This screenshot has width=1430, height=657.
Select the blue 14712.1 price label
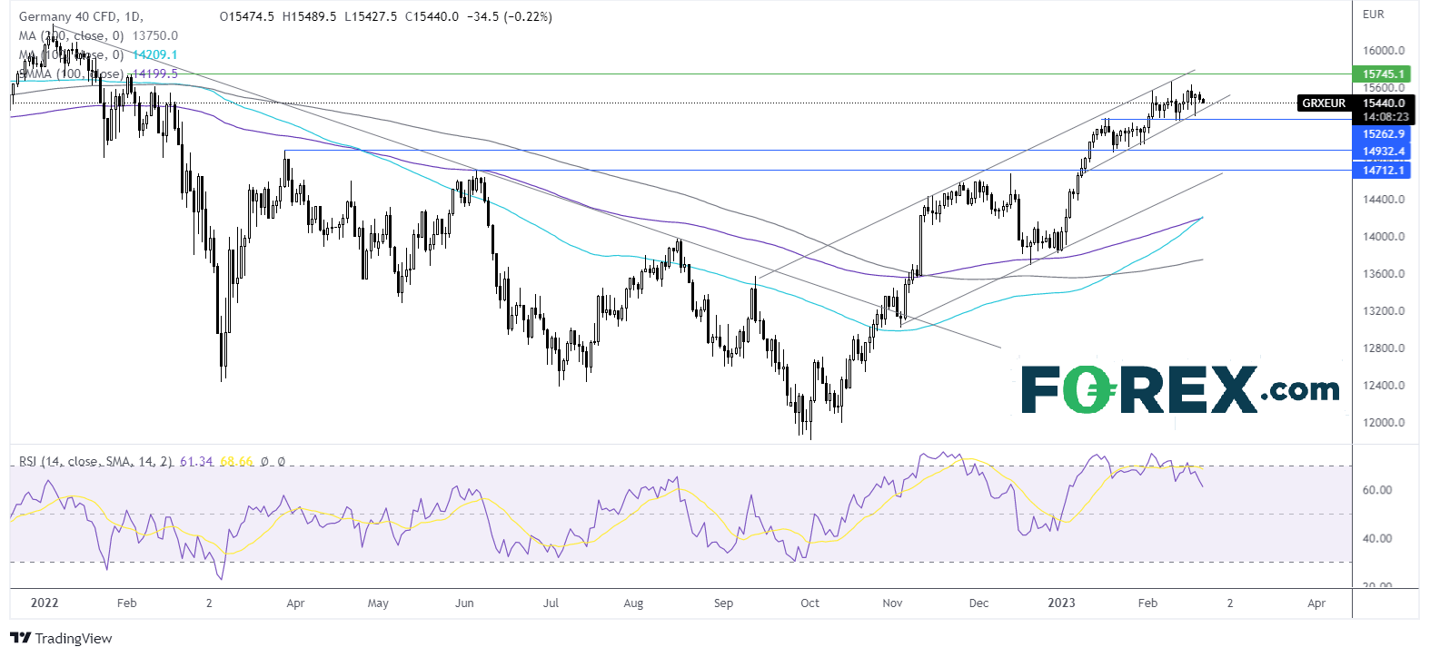point(1384,170)
